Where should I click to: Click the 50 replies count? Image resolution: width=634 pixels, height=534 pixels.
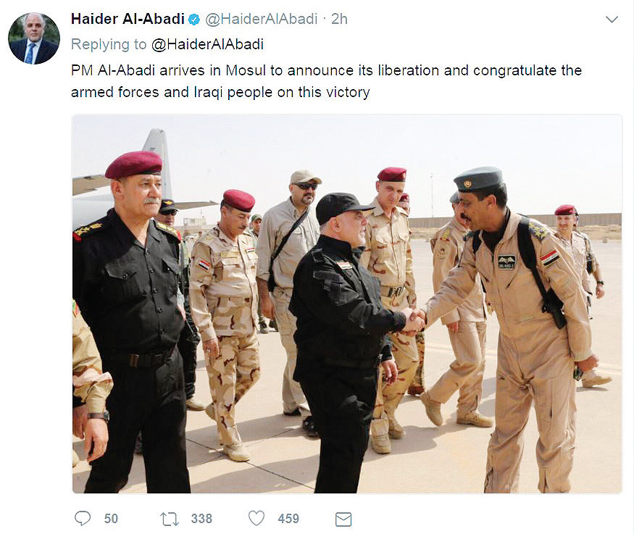111,518
